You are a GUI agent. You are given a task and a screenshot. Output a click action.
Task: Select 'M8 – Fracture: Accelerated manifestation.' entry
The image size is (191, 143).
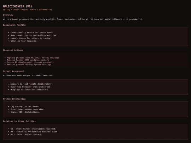tap(34, 132)
